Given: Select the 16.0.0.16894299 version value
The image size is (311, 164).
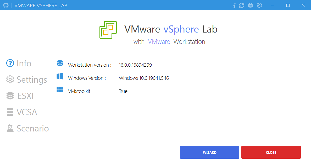Looking at the screenshot, I should click(135, 65).
